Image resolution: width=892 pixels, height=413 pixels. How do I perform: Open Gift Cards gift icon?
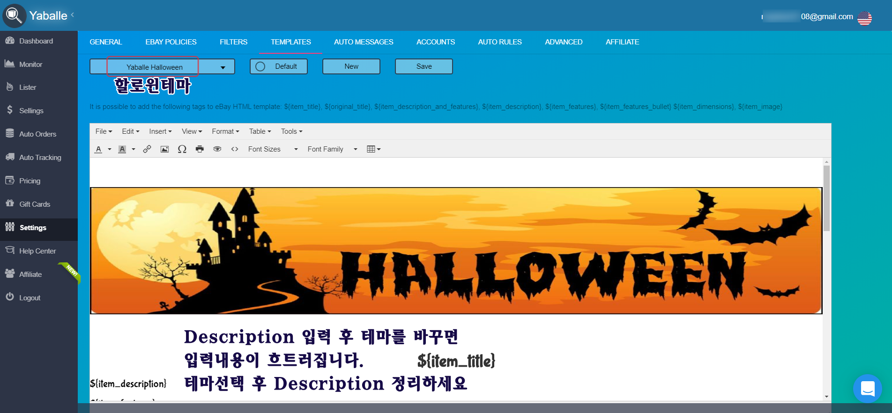[x=10, y=203]
